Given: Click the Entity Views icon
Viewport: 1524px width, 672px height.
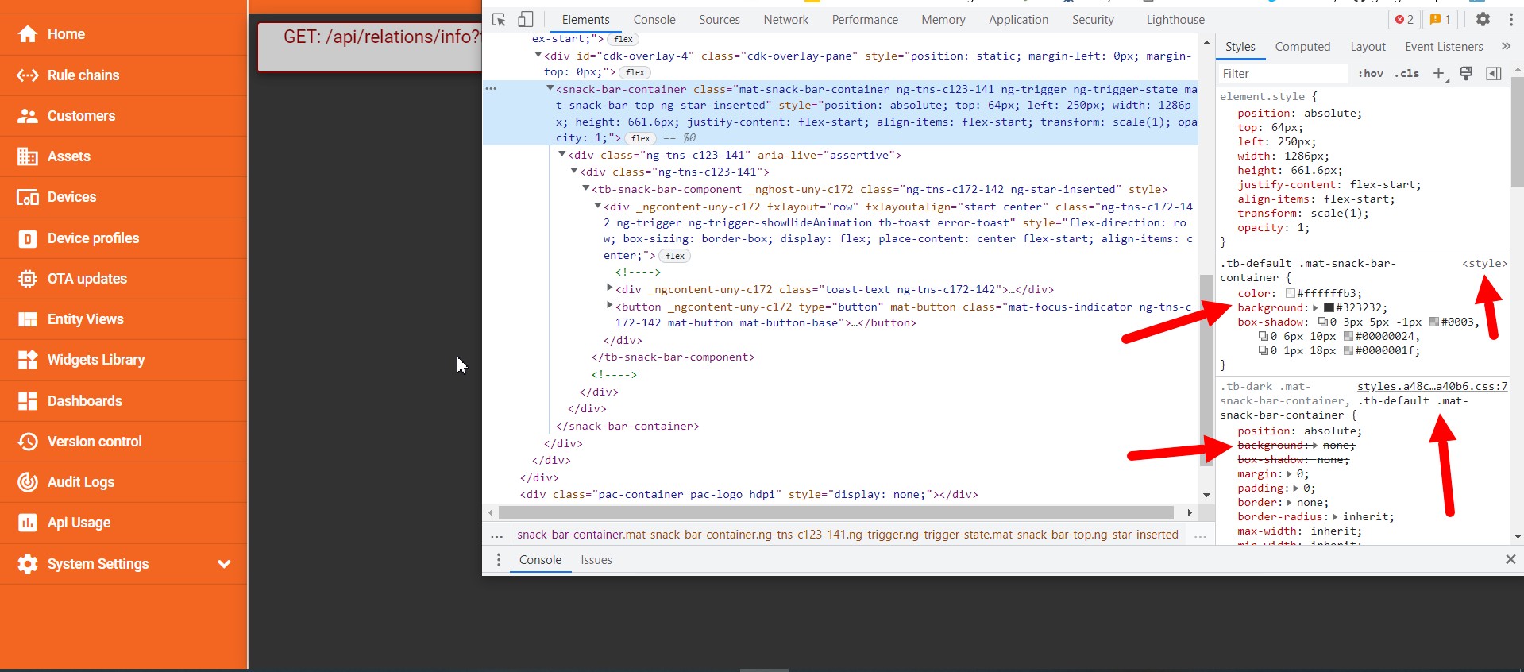Looking at the screenshot, I should (28, 319).
